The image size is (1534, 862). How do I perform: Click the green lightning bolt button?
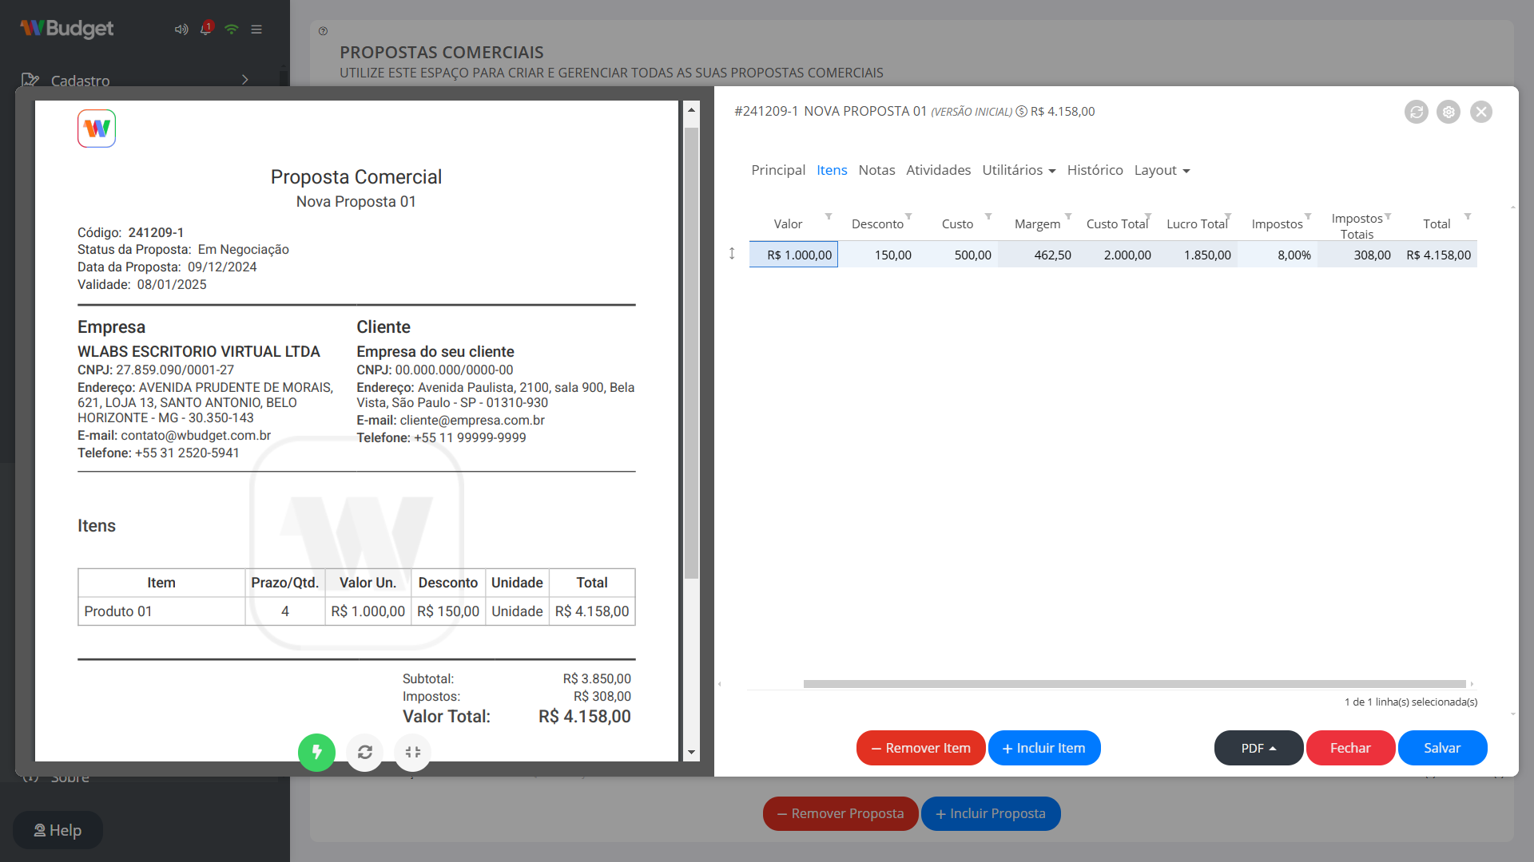316,752
